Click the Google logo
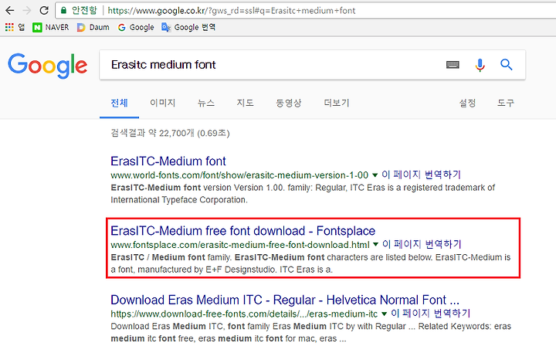 point(48,66)
